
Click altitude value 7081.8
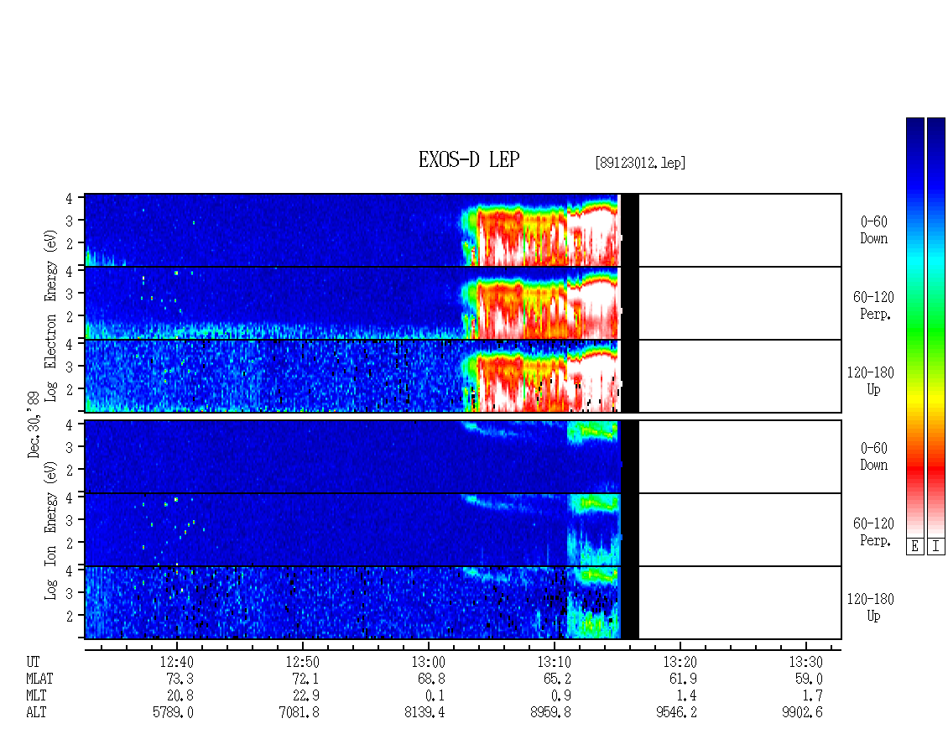299,712
